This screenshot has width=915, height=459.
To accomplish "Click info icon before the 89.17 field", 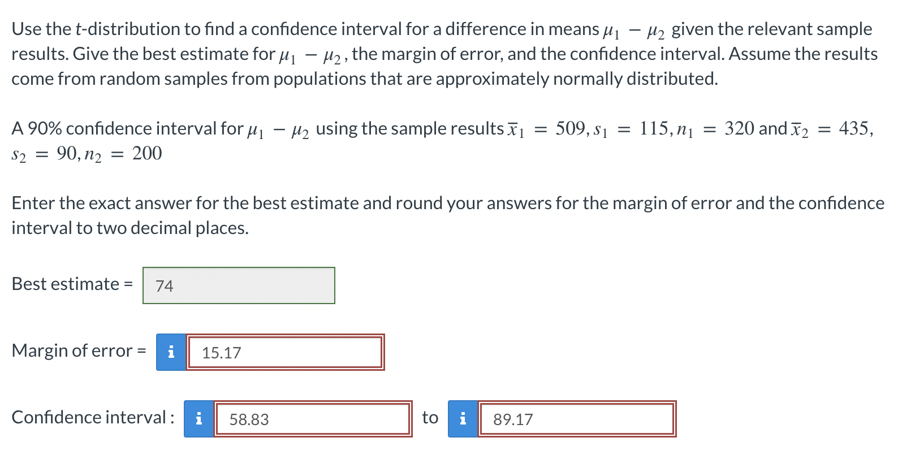I will 463,419.
